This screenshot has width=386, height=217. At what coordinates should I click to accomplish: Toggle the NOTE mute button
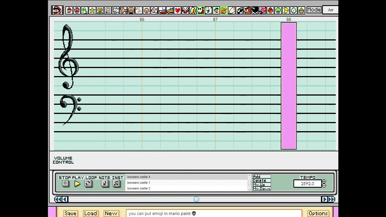(x=105, y=184)
